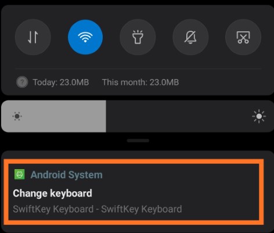Image resolution: width=274 pixels, height=233 pixels.
Task: Set brightness at the slider's gray edge
Action: (106, 116)
